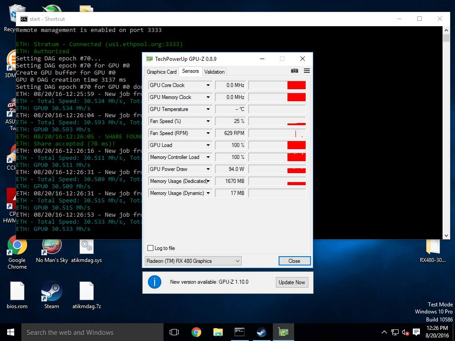Click the "GPU 0 DAG creation time" console line
Screen dimensions: 455x341
coord(71,80)
